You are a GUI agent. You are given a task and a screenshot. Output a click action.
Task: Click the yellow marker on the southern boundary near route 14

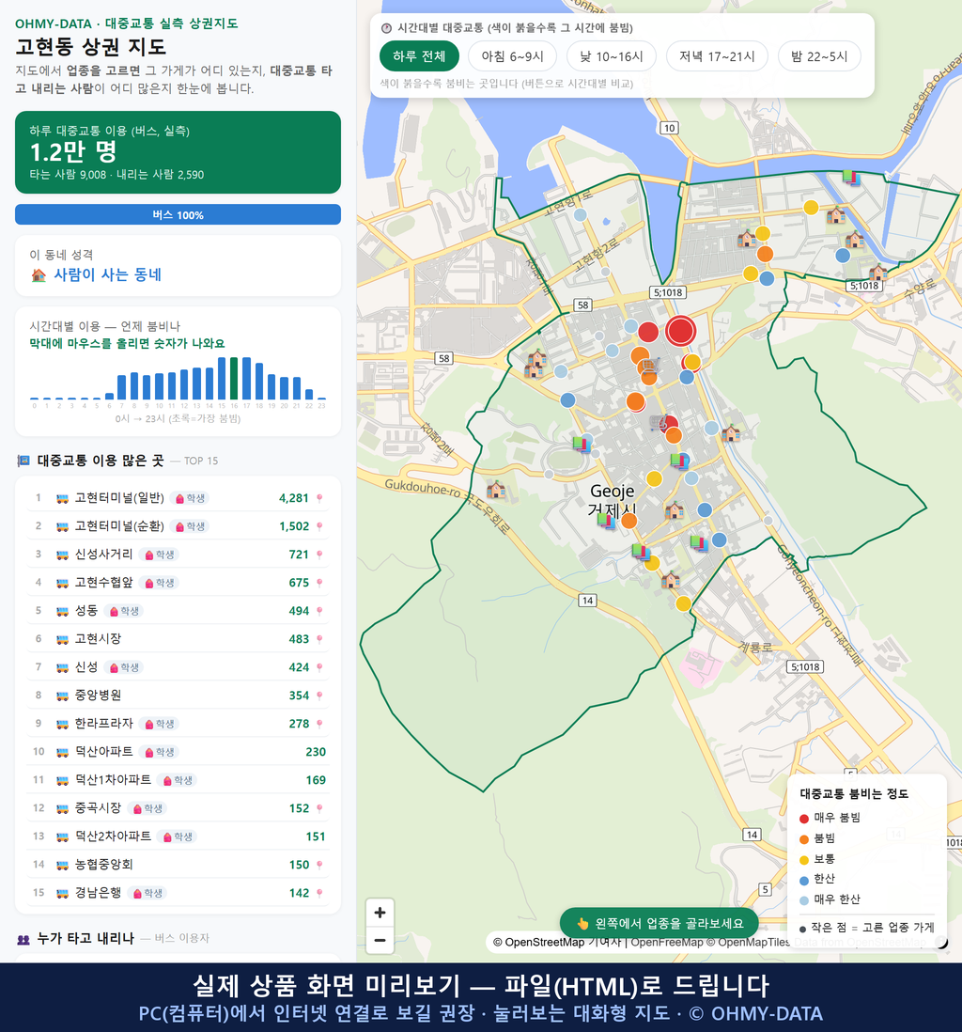(683, 603)
